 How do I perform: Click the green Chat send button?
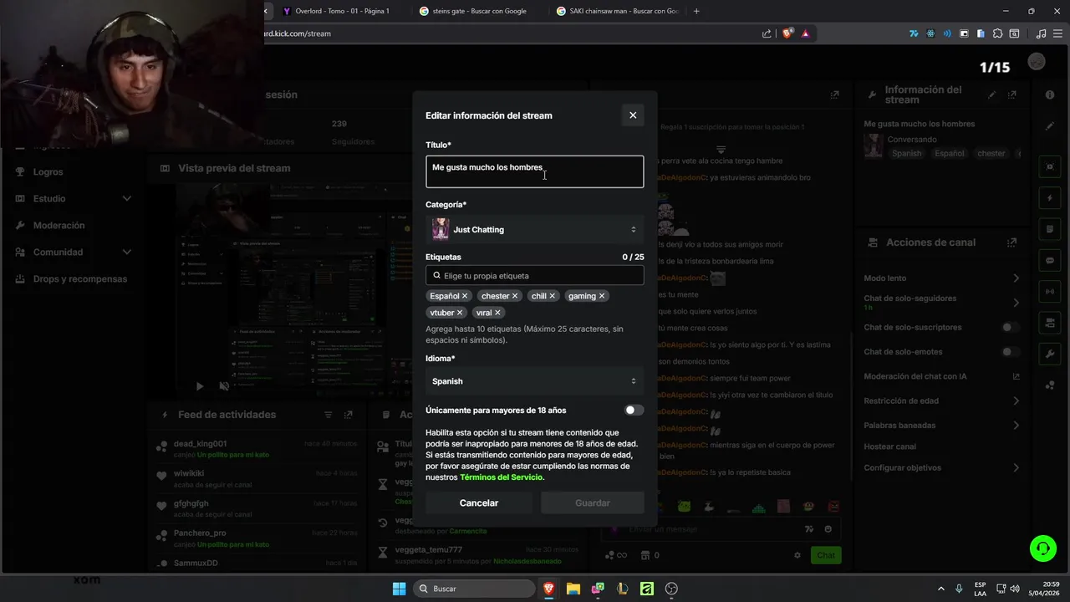[x=826, y=555]
